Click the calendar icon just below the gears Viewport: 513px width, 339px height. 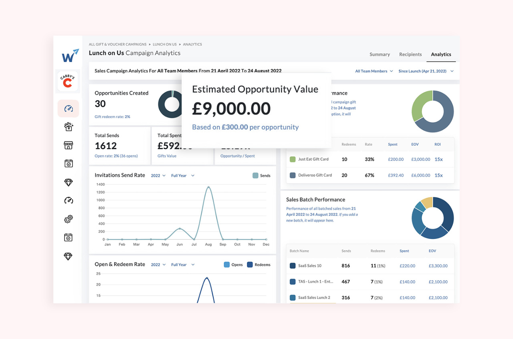69,237
